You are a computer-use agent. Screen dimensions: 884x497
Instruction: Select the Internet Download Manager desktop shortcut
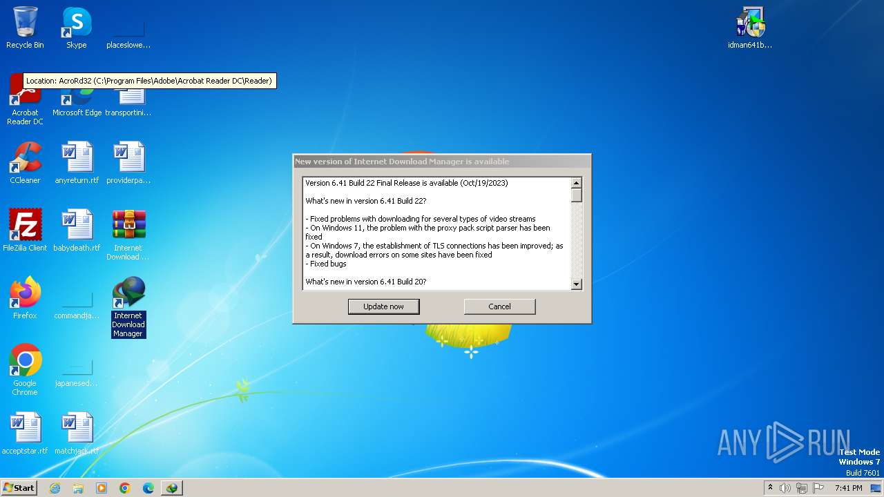tap(128, 307)
